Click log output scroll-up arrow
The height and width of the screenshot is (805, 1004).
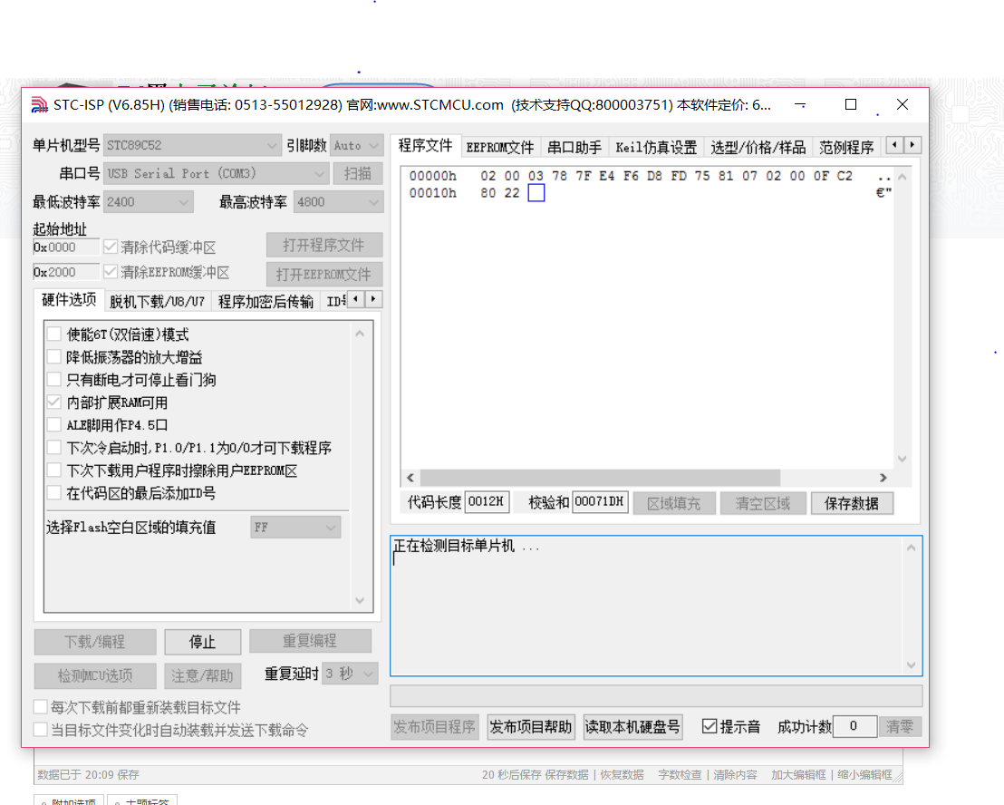pyautogui.click(x=912, y=548)
